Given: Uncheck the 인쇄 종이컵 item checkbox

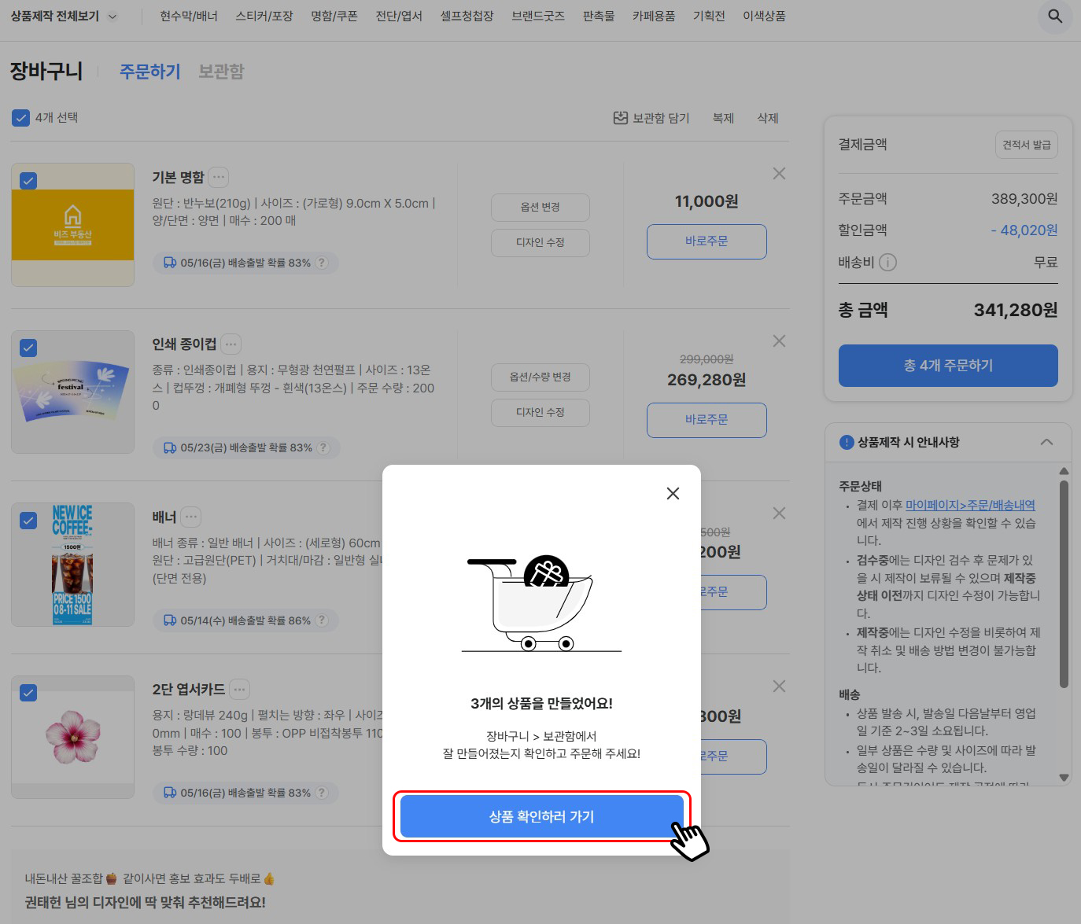Looking at the screenshot, I should (28, 348).
